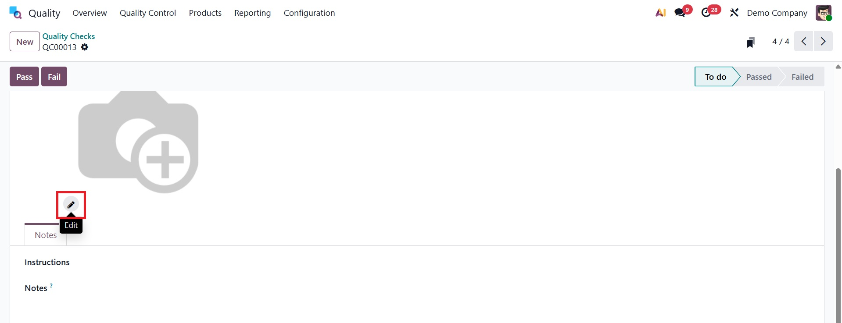This screenshot has width=842, height=323.
Task: Open the AI assistant icon
Action: (x=660, y=13)
